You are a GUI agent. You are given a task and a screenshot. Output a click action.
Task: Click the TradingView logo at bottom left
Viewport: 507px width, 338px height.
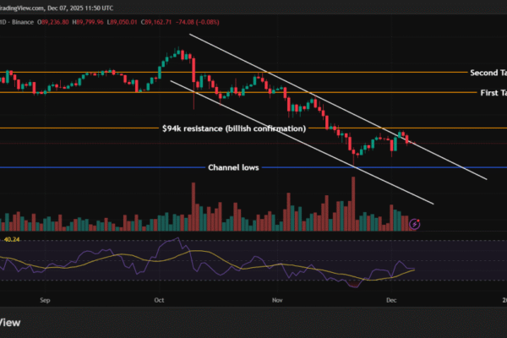click(10, 322)
